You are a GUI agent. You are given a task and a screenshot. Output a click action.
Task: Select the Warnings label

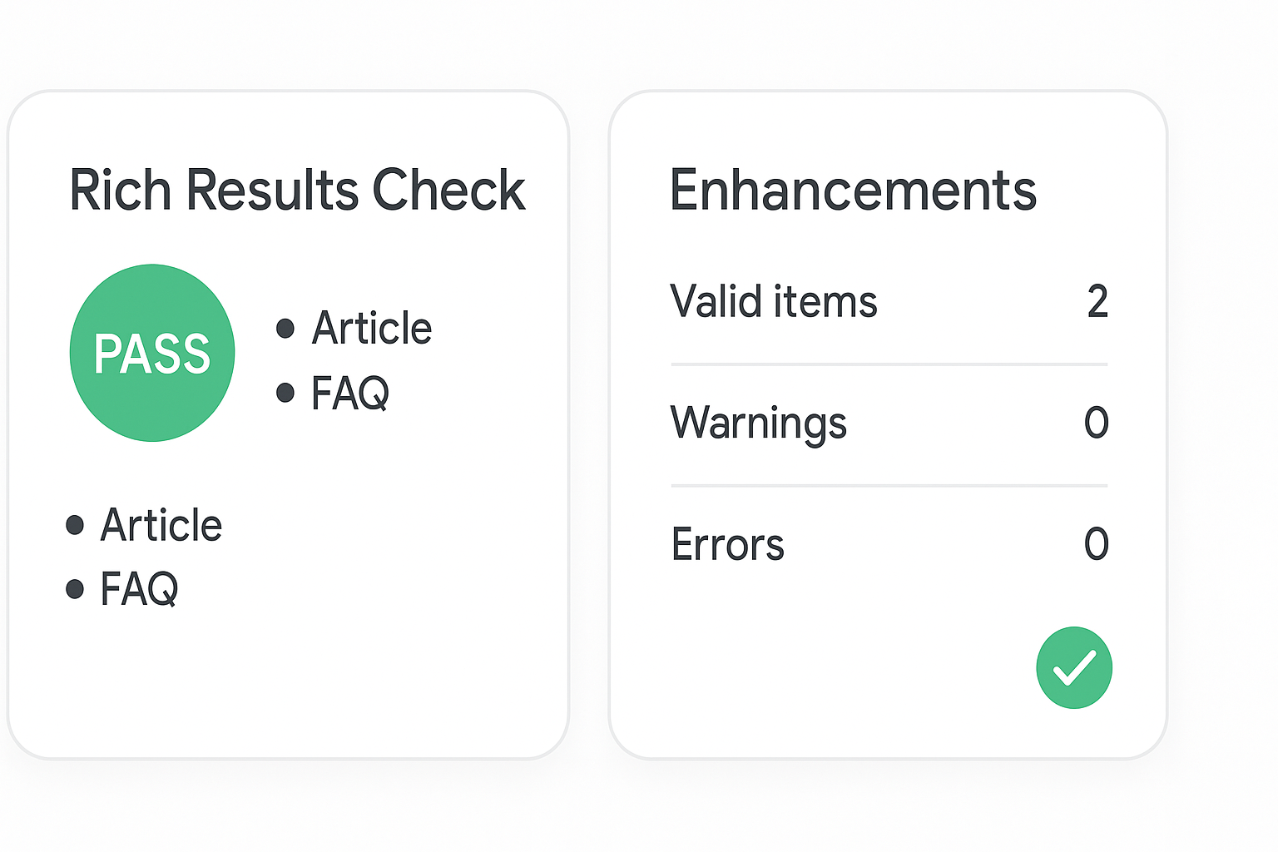point(758,423)
